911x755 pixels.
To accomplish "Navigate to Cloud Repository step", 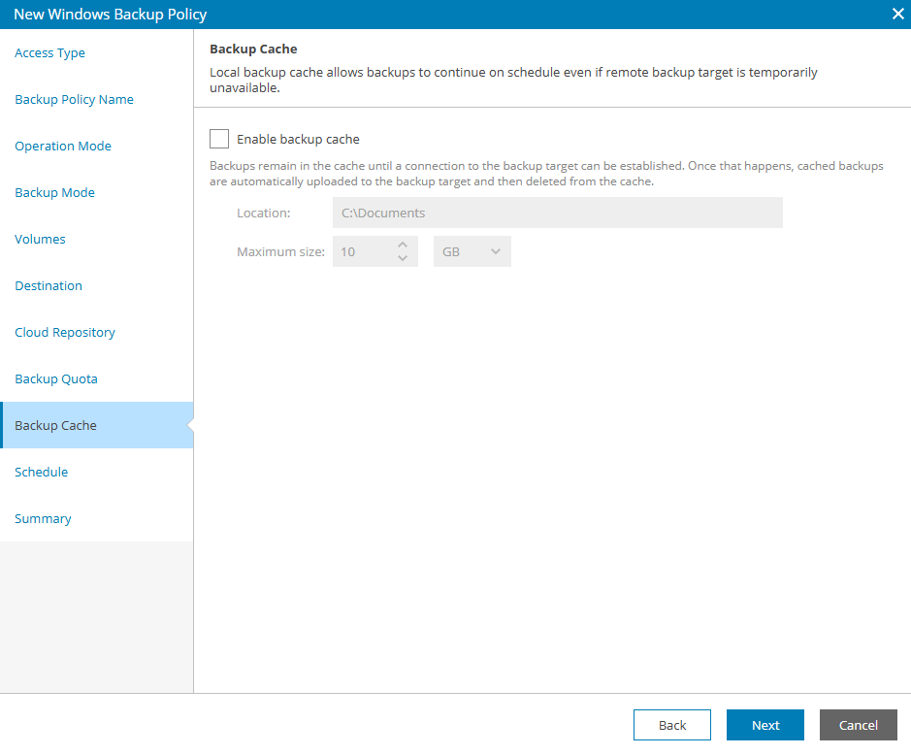I will tap(65, 333).
